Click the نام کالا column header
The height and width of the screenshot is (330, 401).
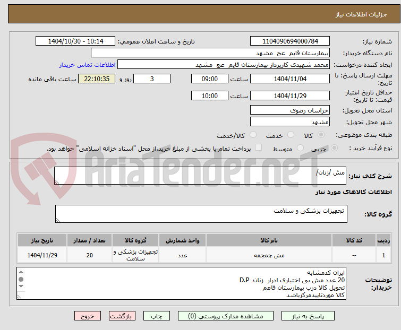tap(269, 240)
